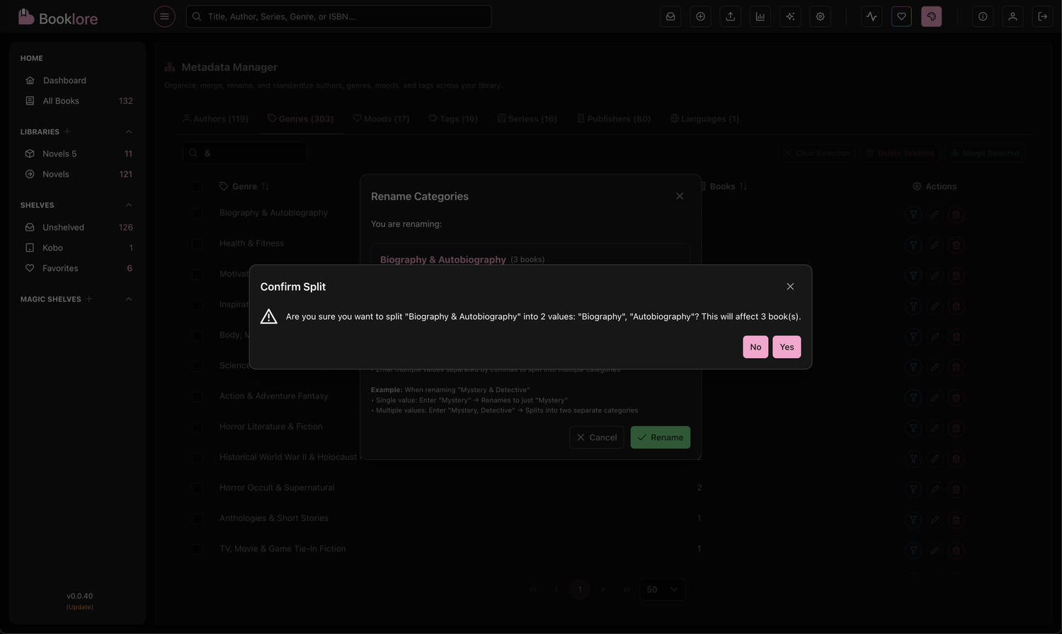Screen dimensions: 1062x634
Task: Switch to the Authors tab
Action: [215, 119]
